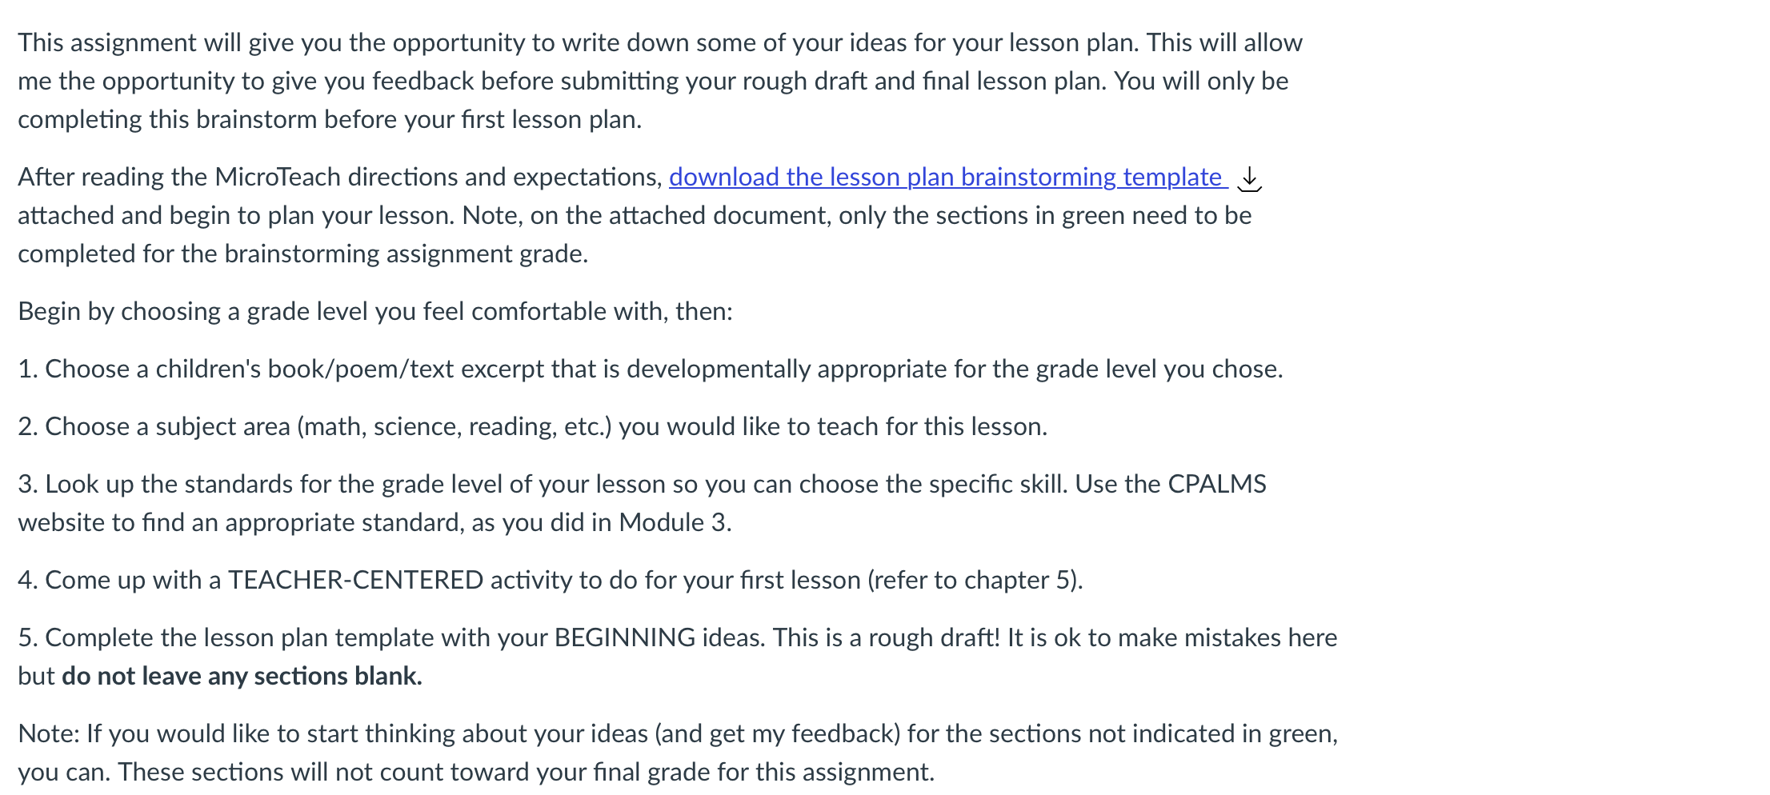
Task: Click the first paragraph's opening 'This assignment'
Action: [107, 42]
